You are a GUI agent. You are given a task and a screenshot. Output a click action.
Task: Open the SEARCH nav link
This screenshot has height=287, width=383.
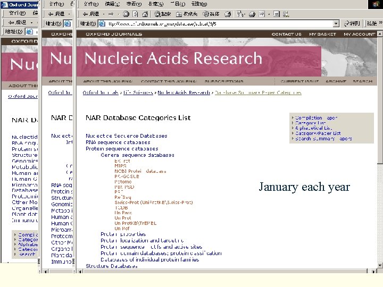362,81
